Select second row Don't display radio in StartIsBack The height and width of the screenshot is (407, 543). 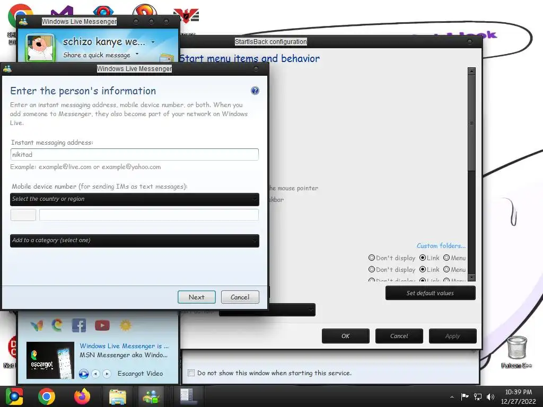point(372,269)
